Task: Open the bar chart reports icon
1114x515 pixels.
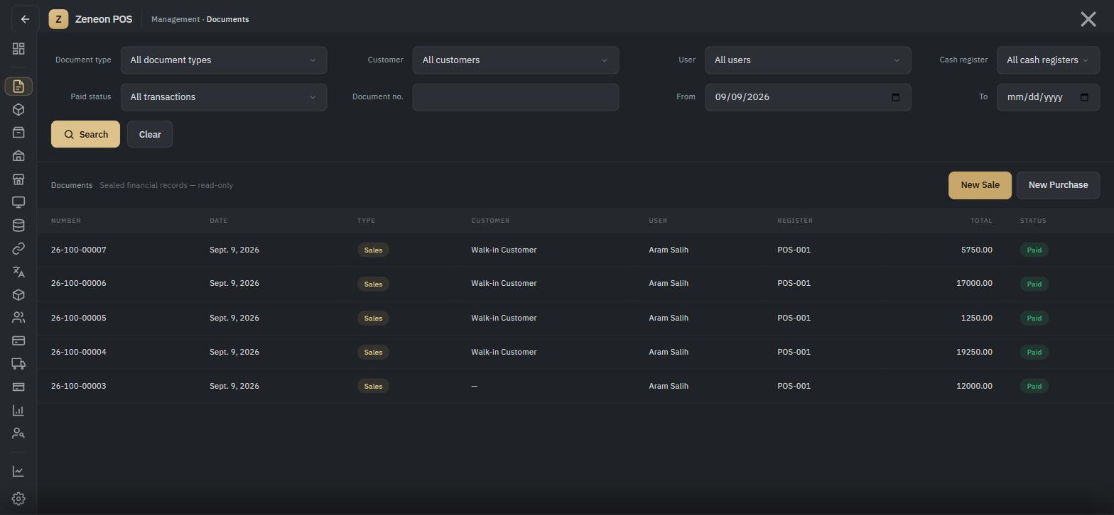Action: [x=18, y=411]
